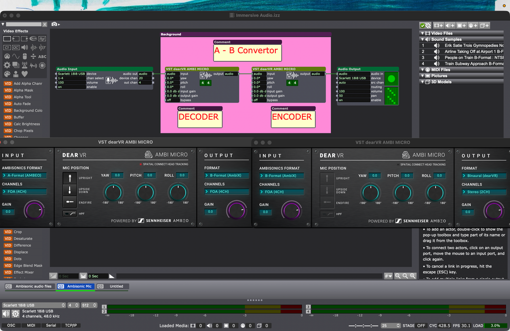Add a 3D model to media
The image size is (510, 331).
[485, 25]
